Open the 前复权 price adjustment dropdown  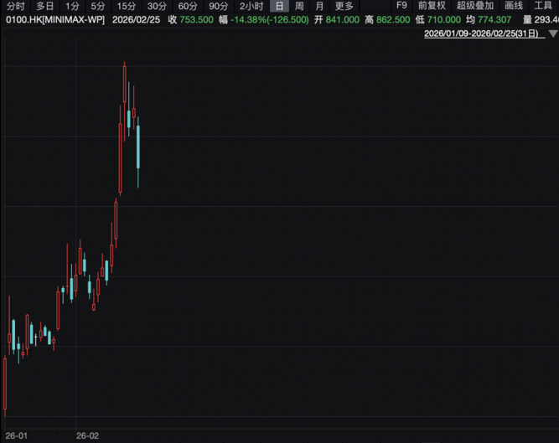point(432,6)
